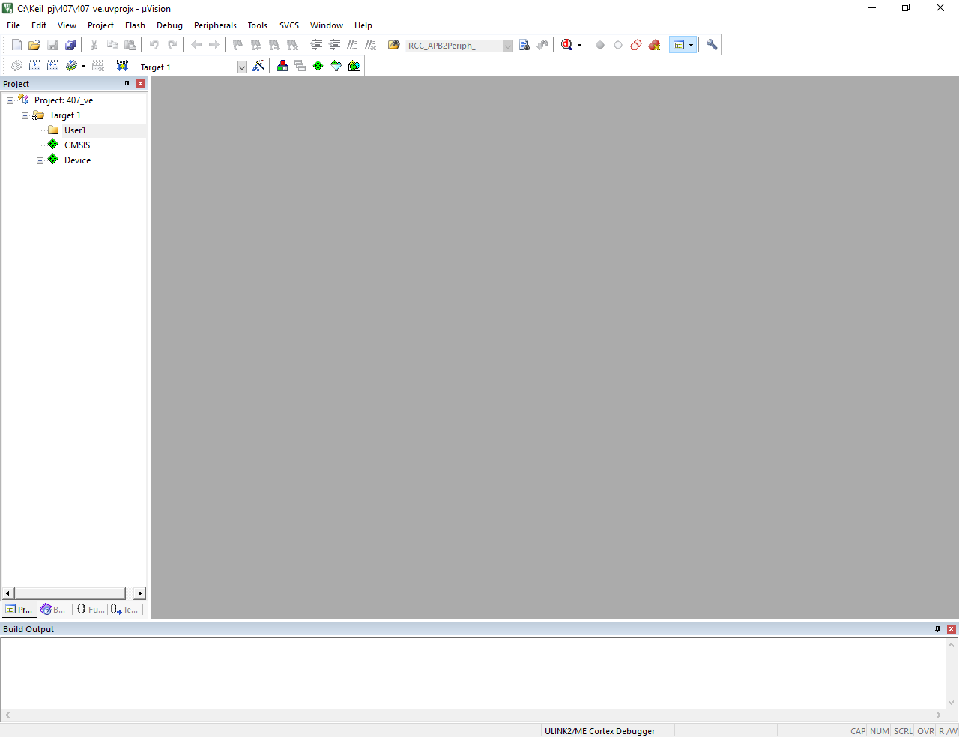
Task: Open the Target 1 selection dropdown
Action: [x=242, y=67]
